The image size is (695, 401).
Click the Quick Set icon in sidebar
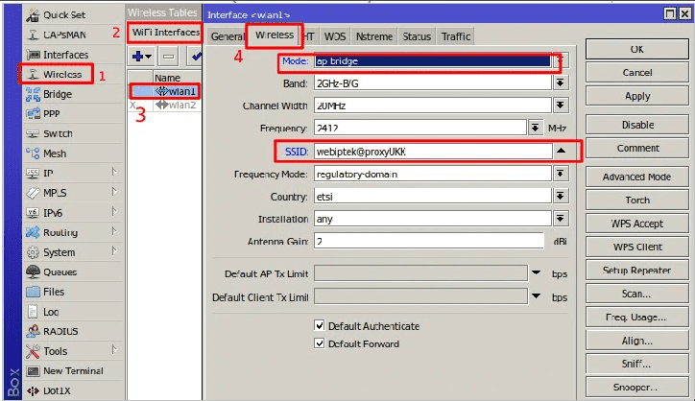[x=32, y=14]
